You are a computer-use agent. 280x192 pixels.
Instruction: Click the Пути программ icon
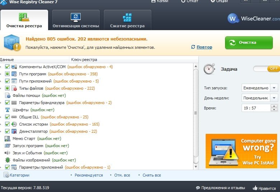(14, 74)
